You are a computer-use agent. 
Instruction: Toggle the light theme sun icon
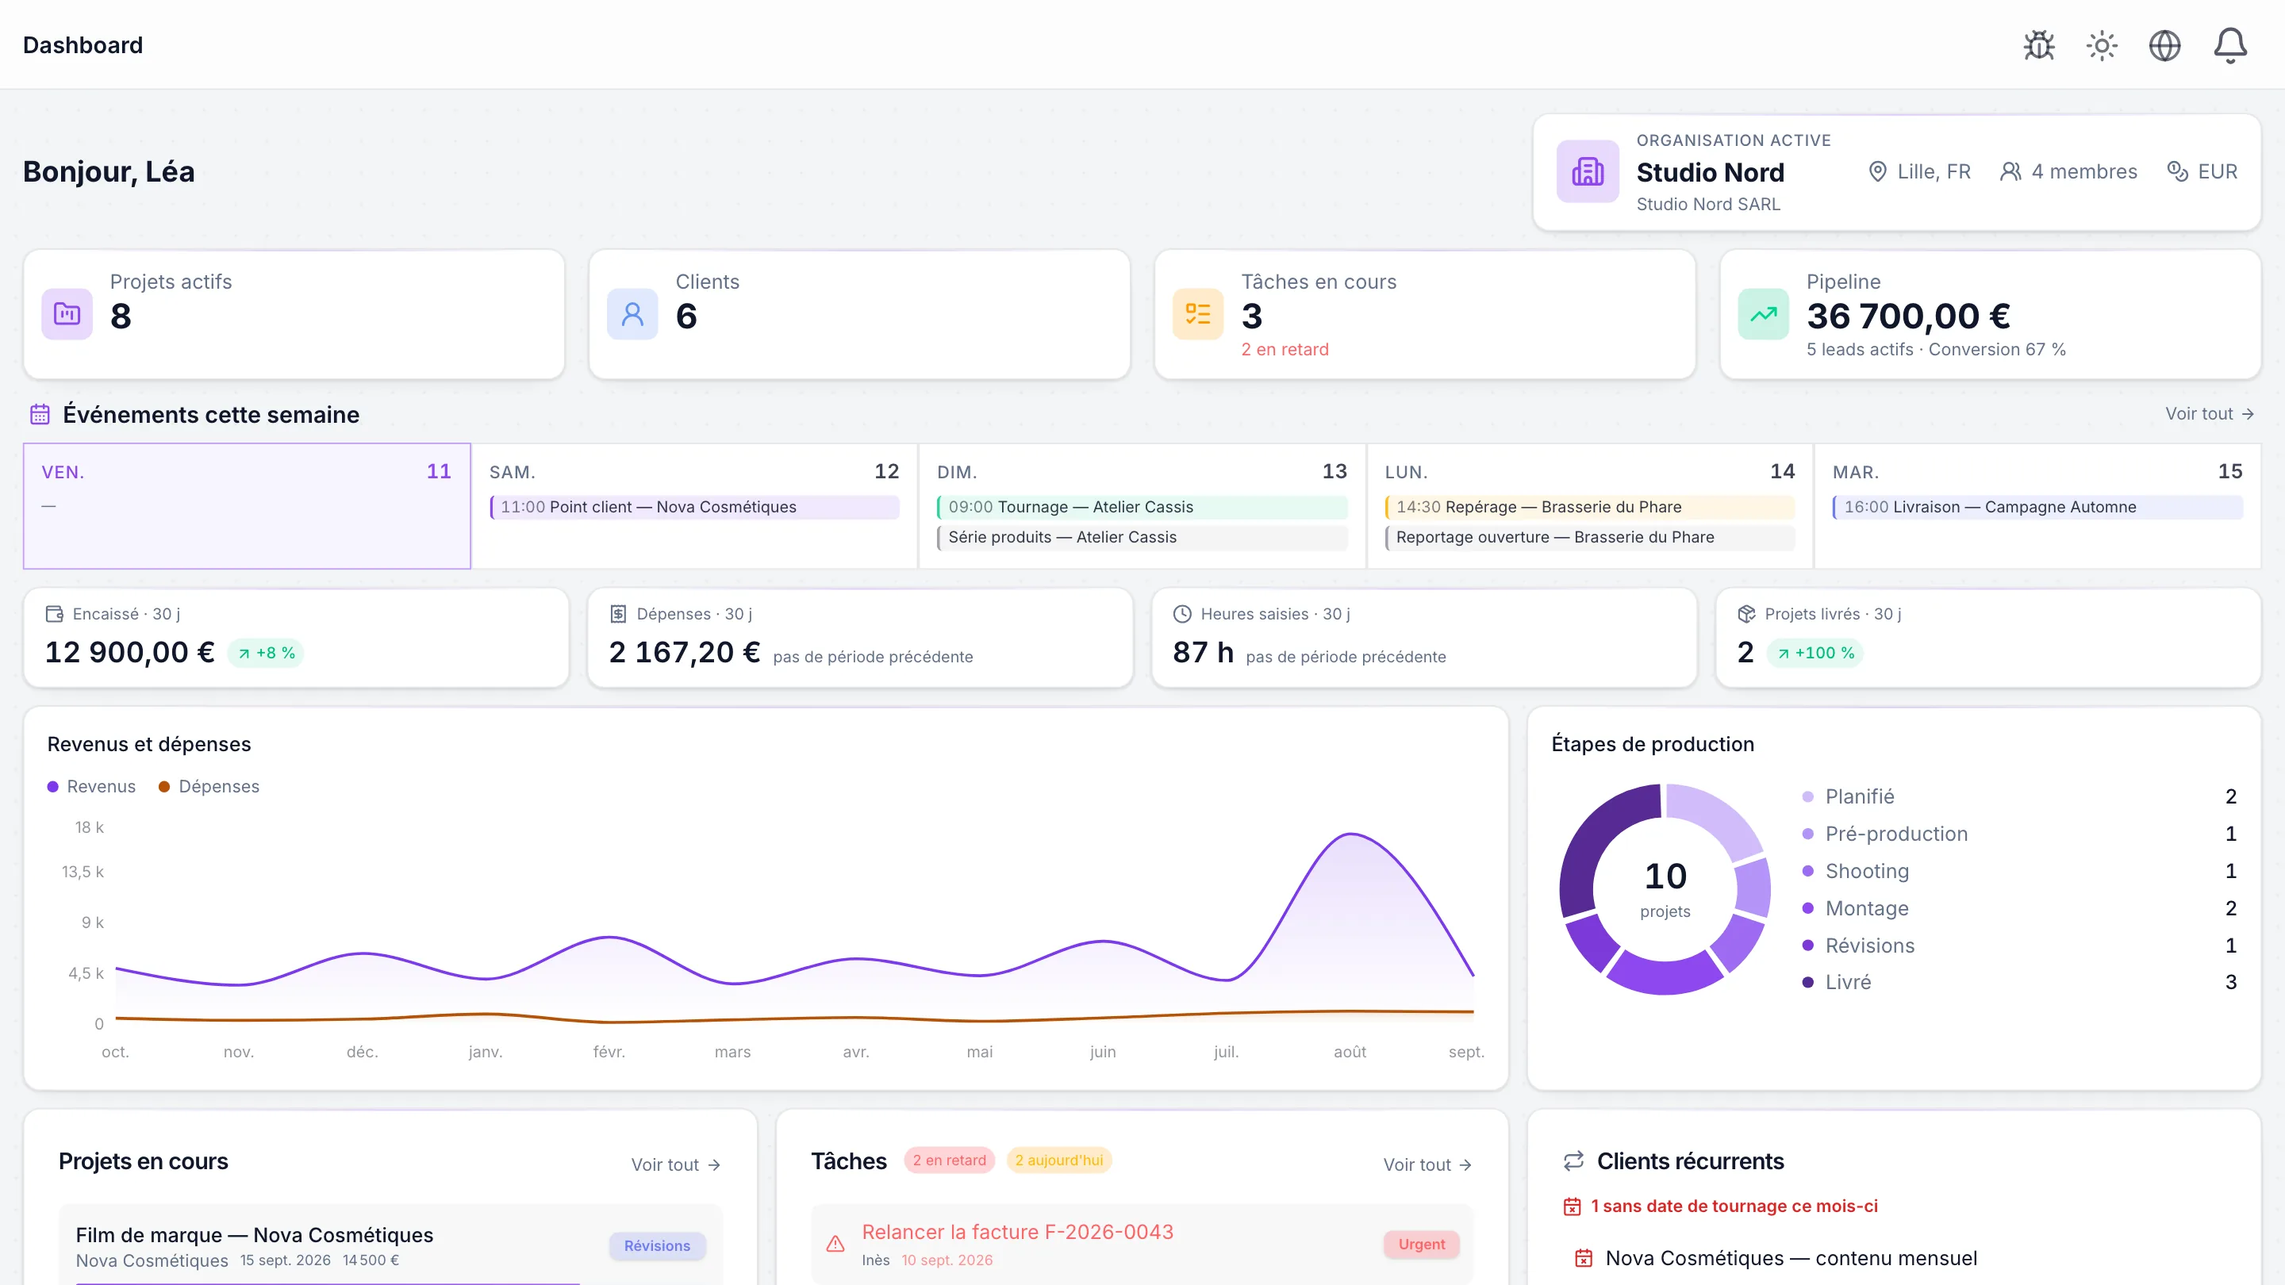click(2102, 45)
